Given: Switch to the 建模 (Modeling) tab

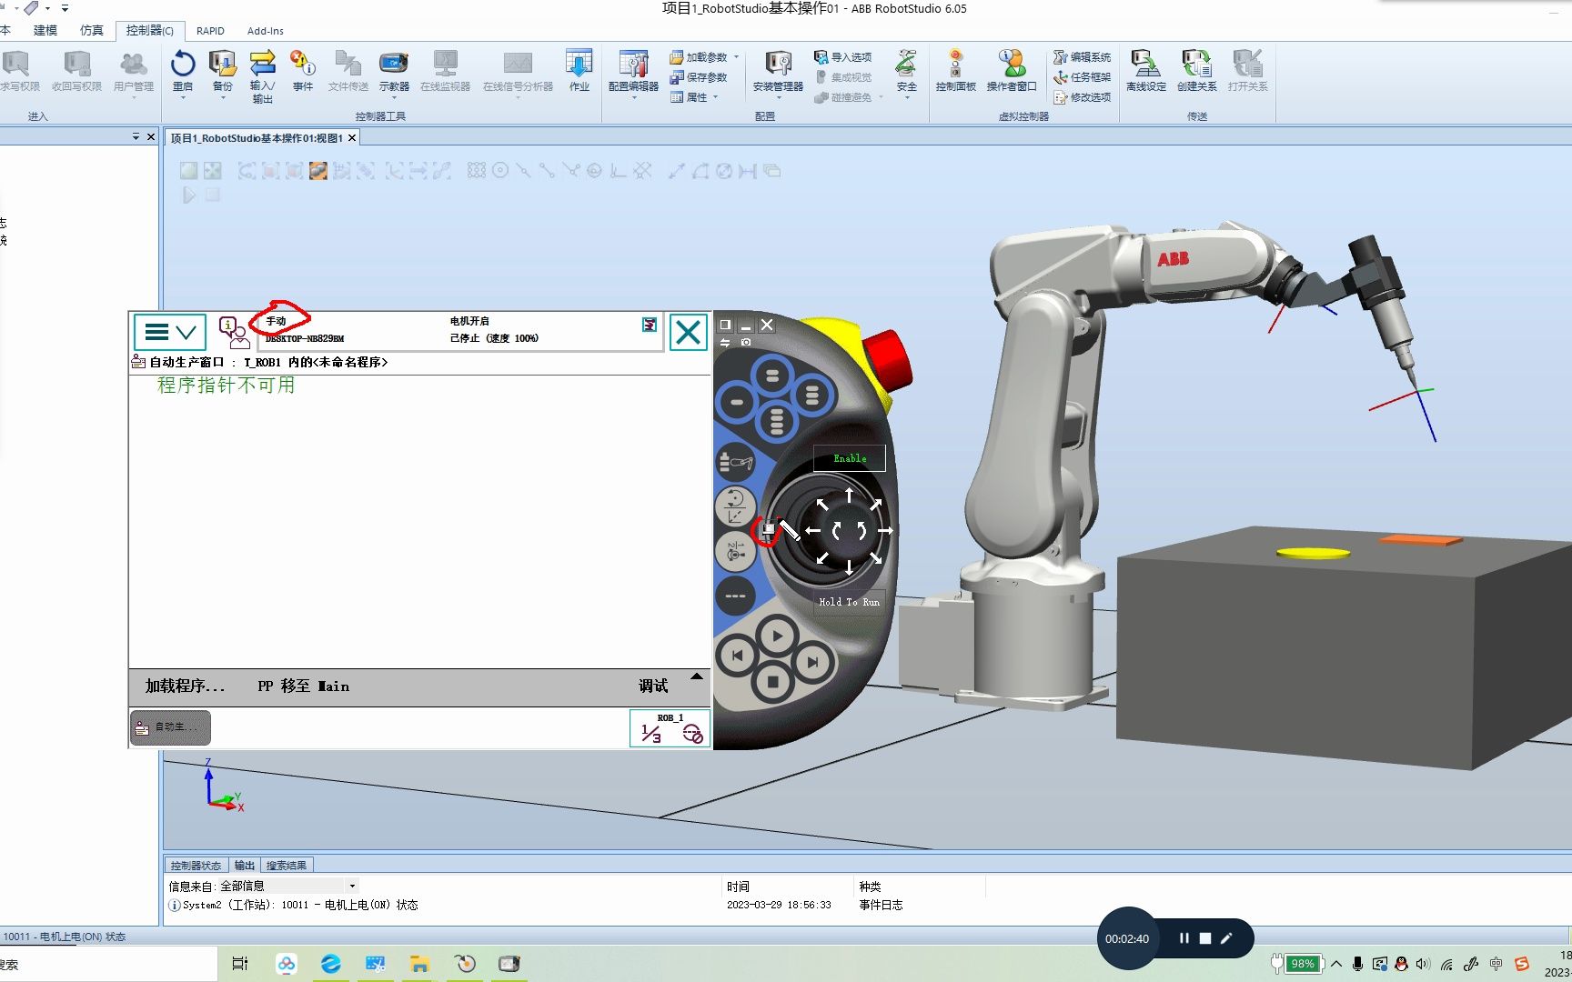Looking at the screenshot, I should click(45, 30).
